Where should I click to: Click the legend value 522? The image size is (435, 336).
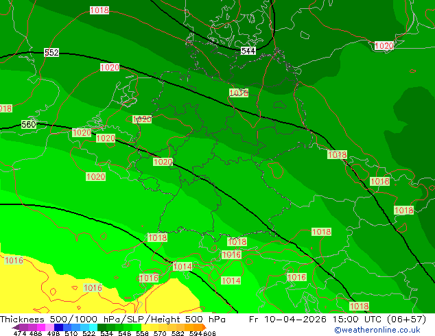pos(89,333)
